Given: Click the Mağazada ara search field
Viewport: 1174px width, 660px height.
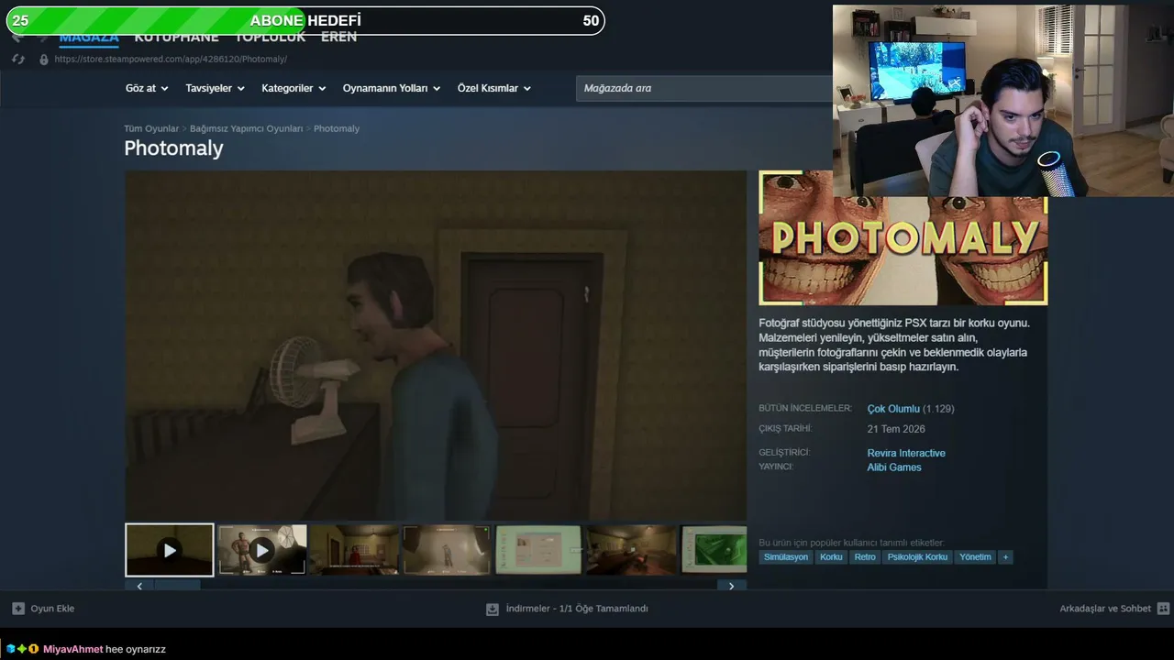Looking at the screenshot, I should point(703,88).
